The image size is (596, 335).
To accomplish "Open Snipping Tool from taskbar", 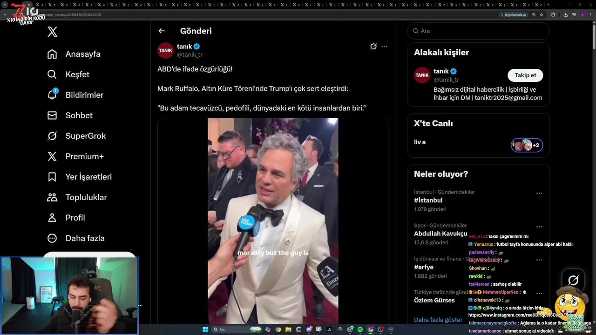I will pos(319,329).
